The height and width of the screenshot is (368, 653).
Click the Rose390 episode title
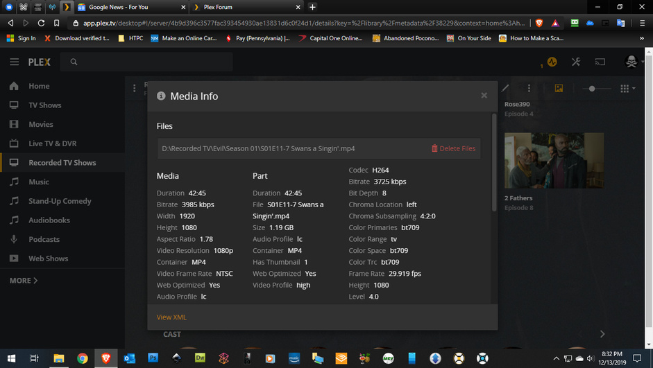tap(517, 104)
